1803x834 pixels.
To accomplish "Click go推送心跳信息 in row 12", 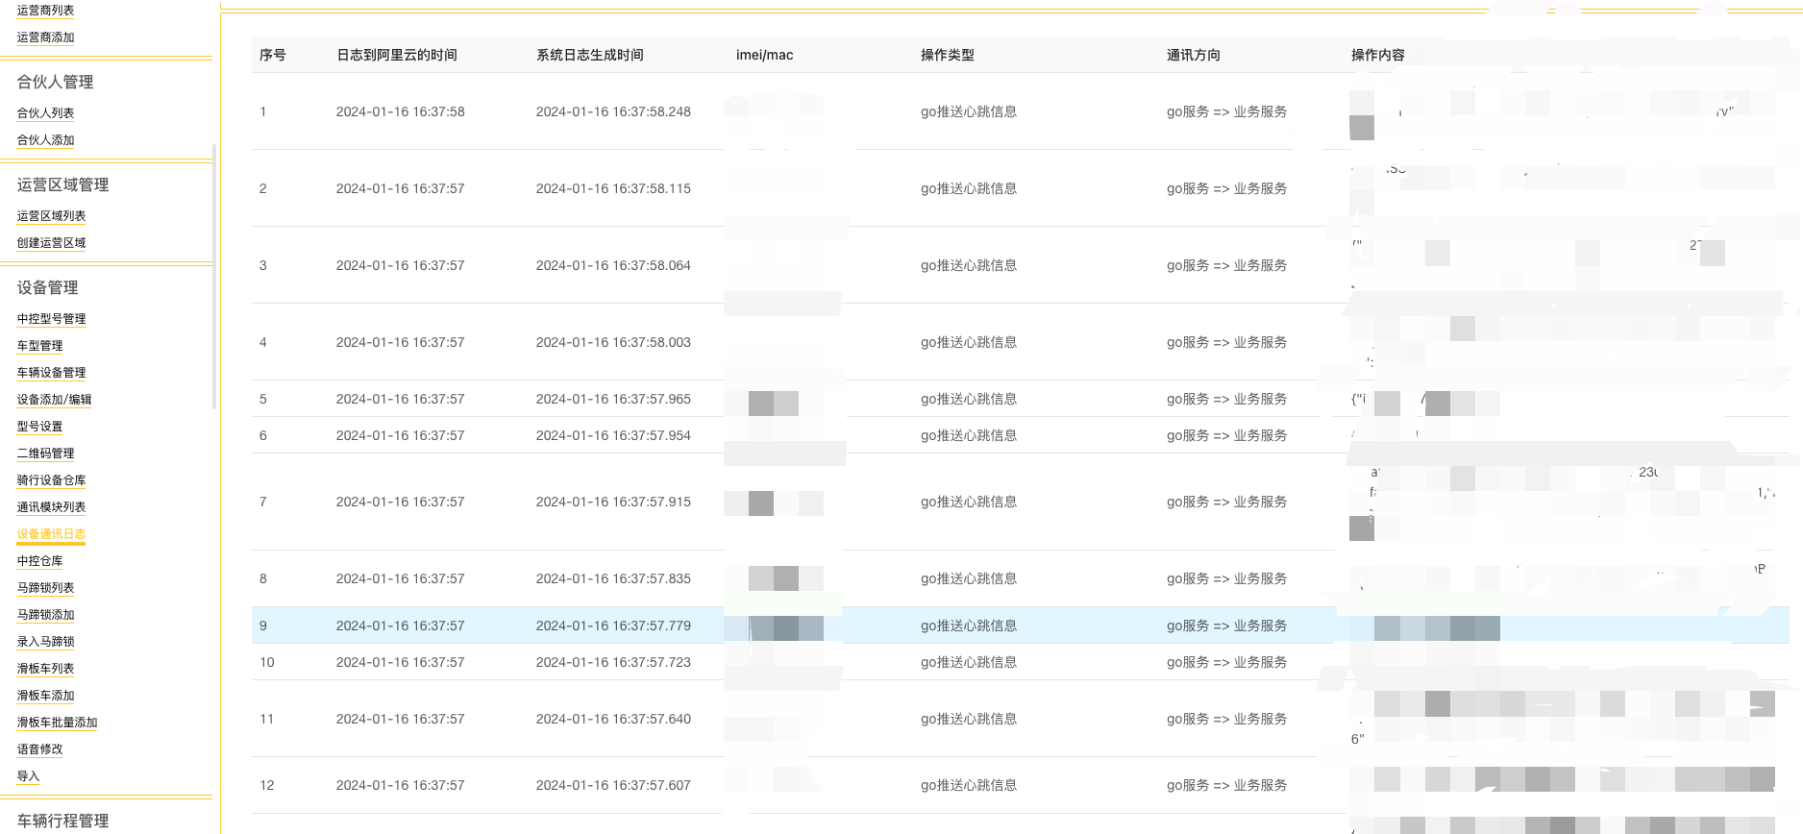I will click(969, 785).
